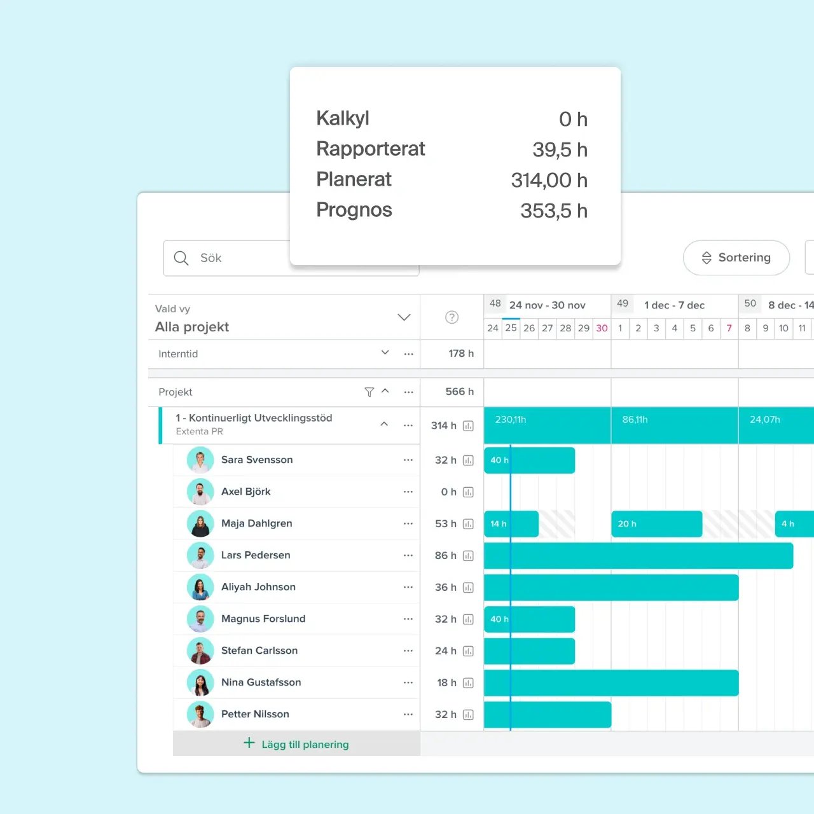Viewport: 814px width, 814px height.
Task: Click the search magnifier icon
Action: pyautogui.click(x=181, y=258)
